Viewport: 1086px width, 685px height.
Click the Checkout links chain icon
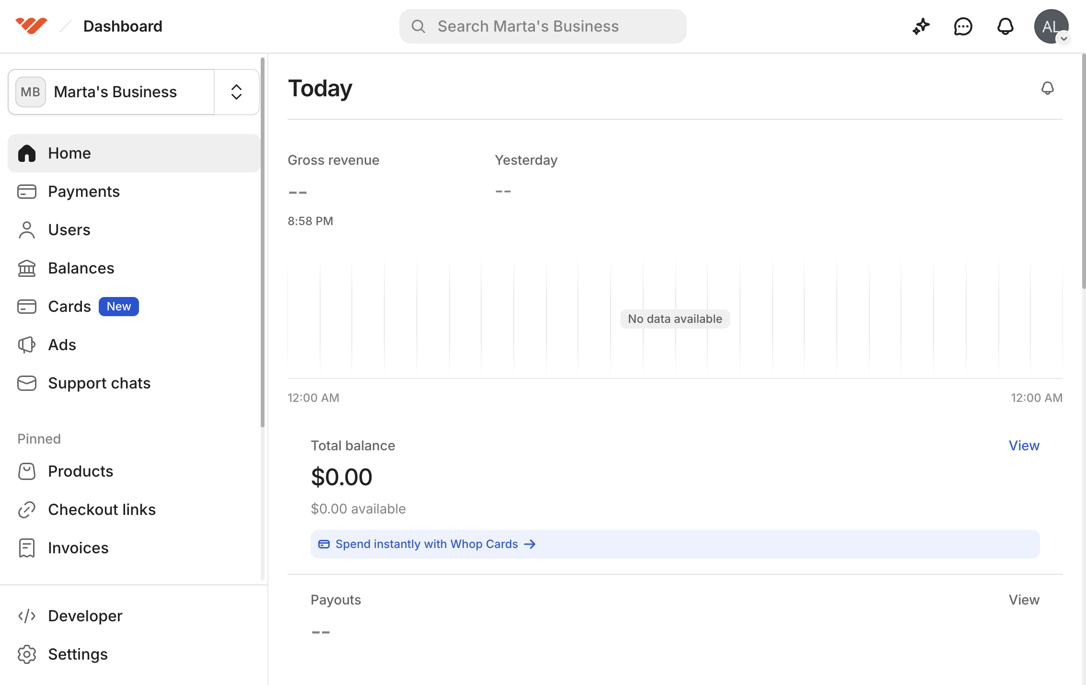click(27, 510)
